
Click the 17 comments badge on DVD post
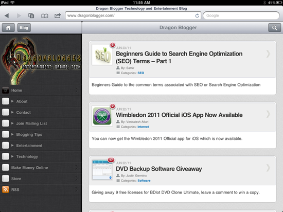tap(111, 160)
